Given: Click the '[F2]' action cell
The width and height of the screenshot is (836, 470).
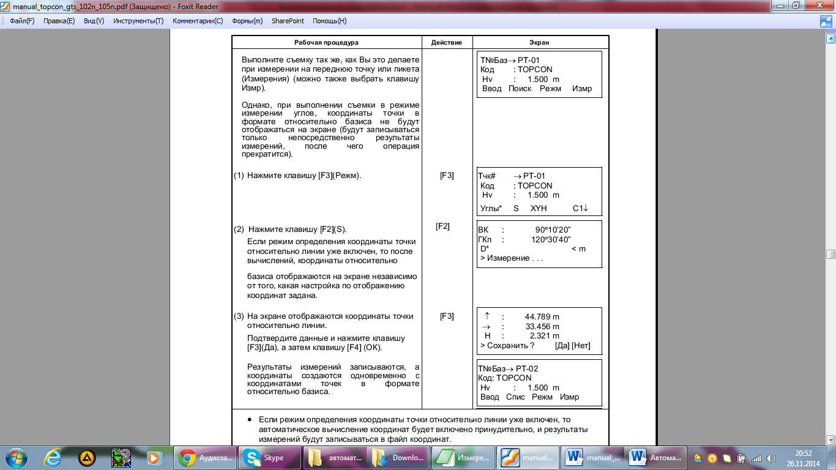Looking at the screenshot, I should click(442, 226).
